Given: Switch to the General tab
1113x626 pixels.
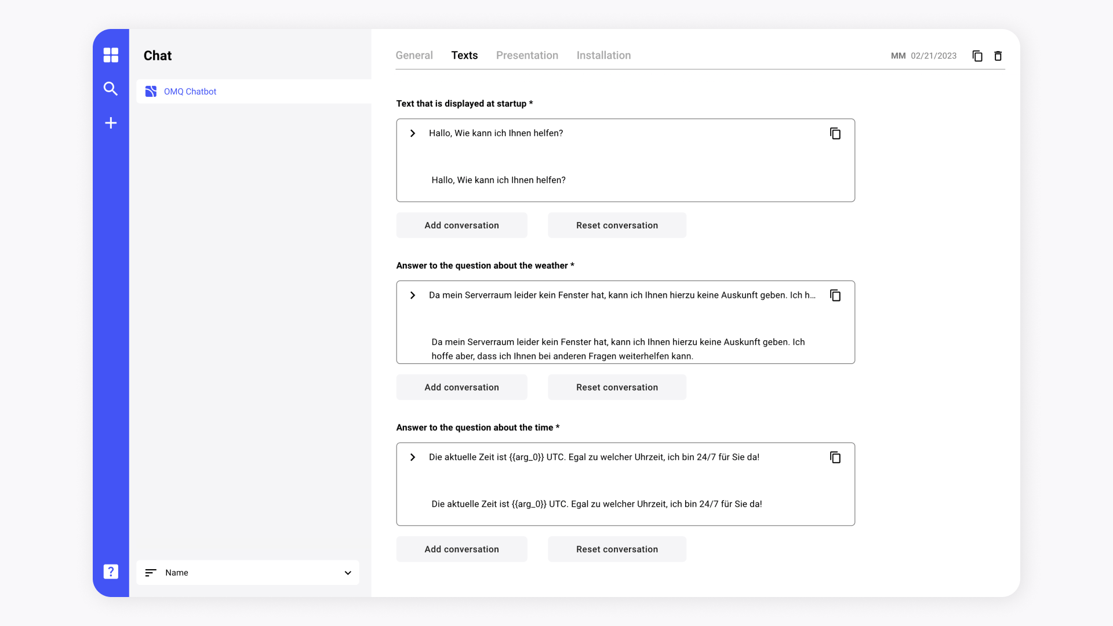Looking at the screenshot, I should tap(414, 56).
